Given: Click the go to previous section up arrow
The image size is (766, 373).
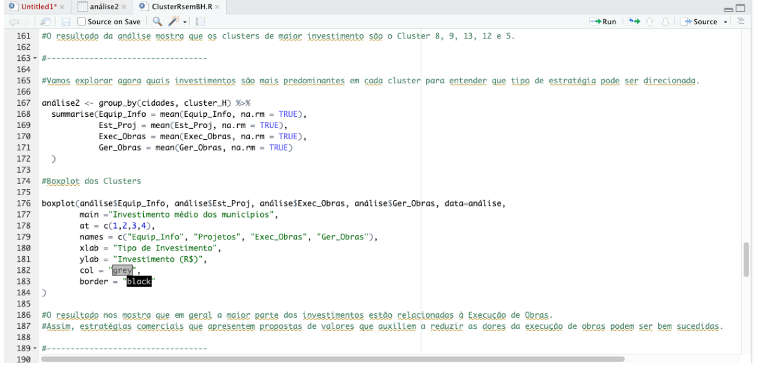Looking at the screenshot, I should [x=649, y=19].
